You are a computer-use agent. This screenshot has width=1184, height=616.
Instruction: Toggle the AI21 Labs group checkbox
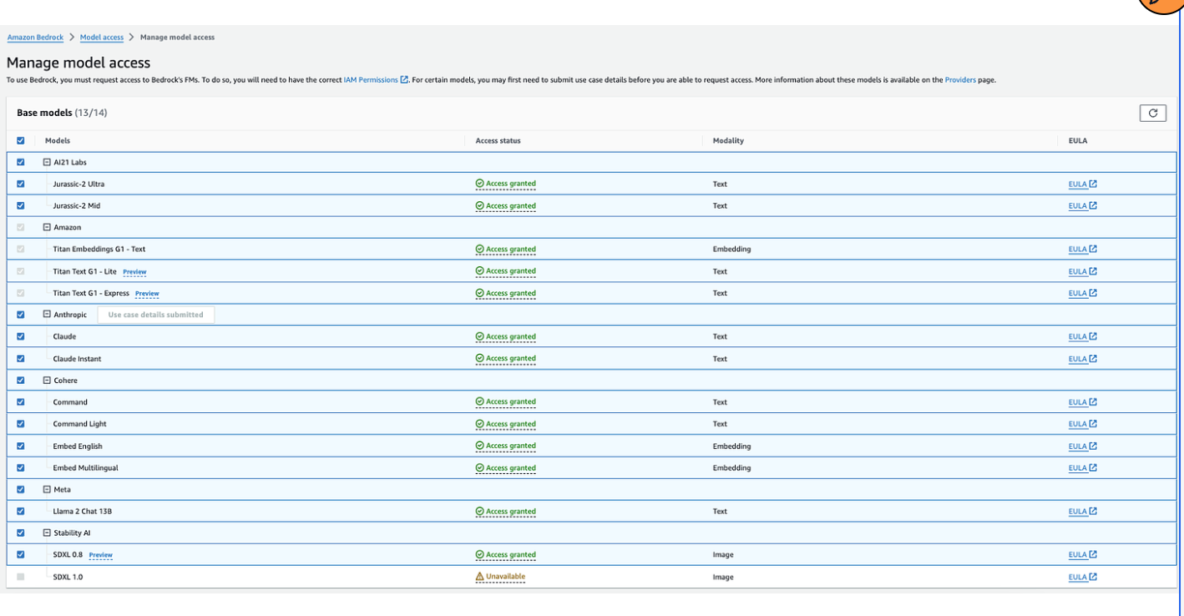(21, 162)
